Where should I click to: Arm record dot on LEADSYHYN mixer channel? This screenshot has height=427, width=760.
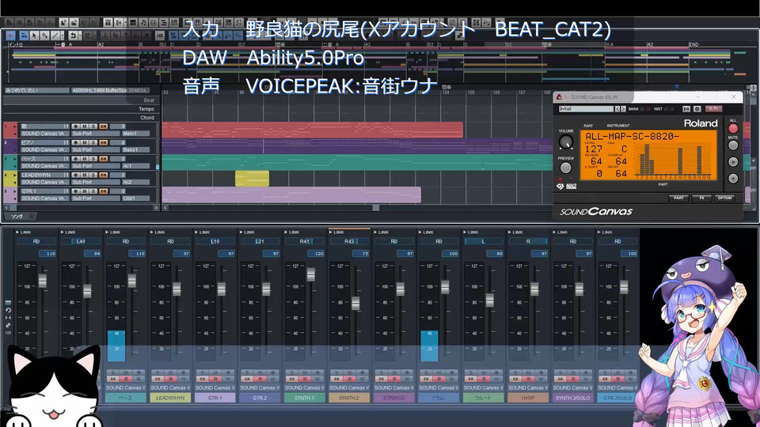(x=183, y=372)
